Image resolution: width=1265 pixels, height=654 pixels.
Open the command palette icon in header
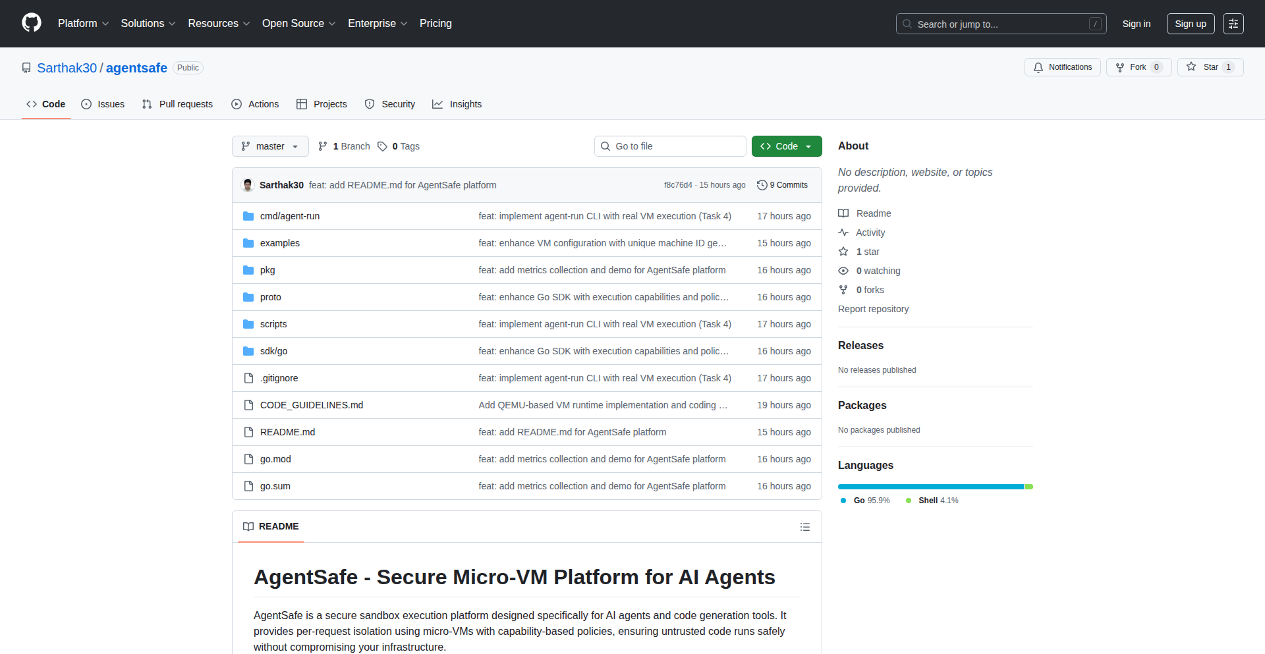pyautogui.click(x=1233, y=24)
